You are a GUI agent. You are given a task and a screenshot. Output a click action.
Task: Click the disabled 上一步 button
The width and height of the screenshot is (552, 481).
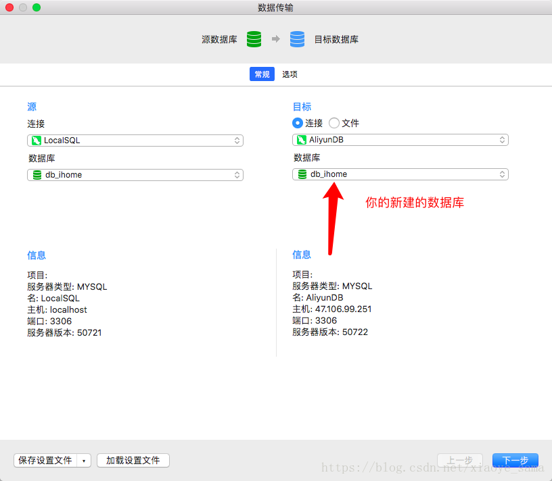459,460
